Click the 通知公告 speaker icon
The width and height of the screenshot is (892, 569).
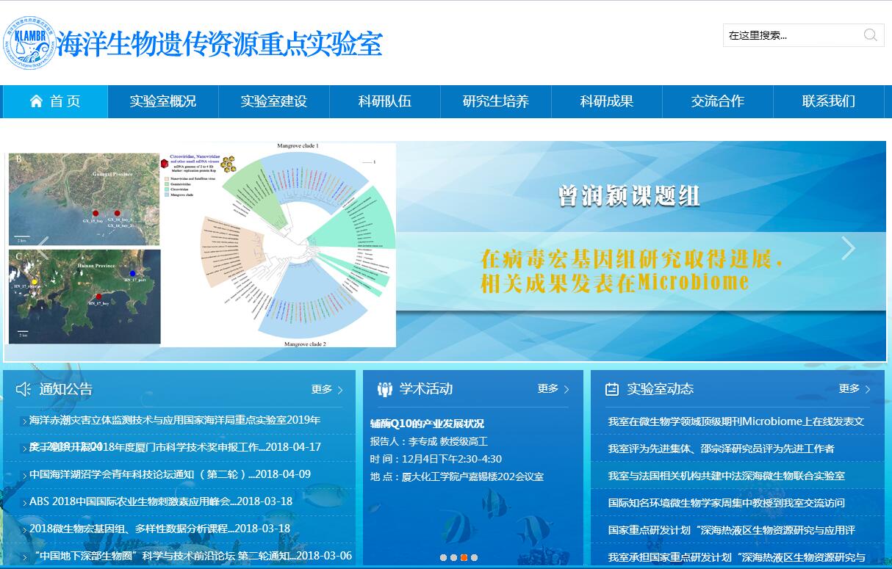click(x=24, y=389)
